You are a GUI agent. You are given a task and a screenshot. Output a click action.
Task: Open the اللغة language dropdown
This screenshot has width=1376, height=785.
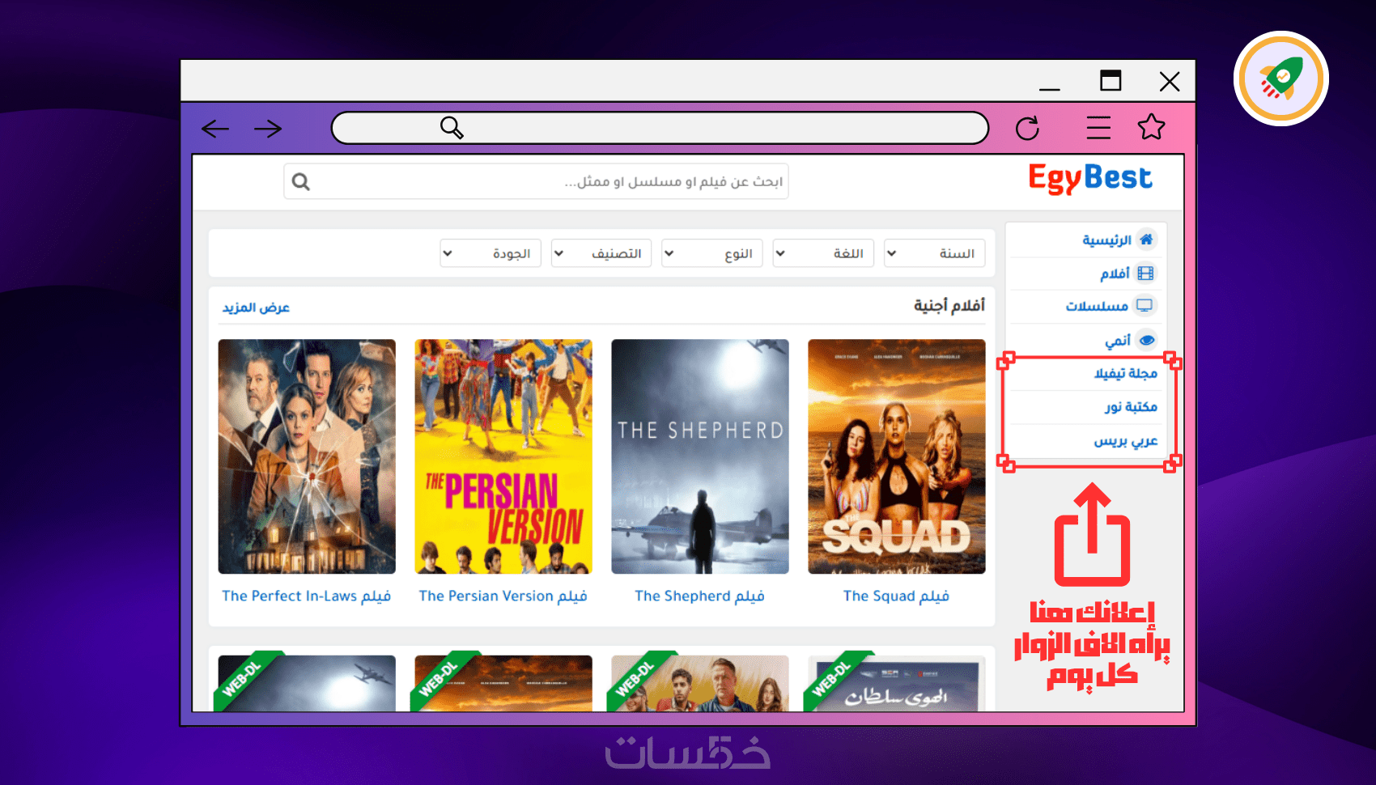pyautogui.click(x=824, y=253)
